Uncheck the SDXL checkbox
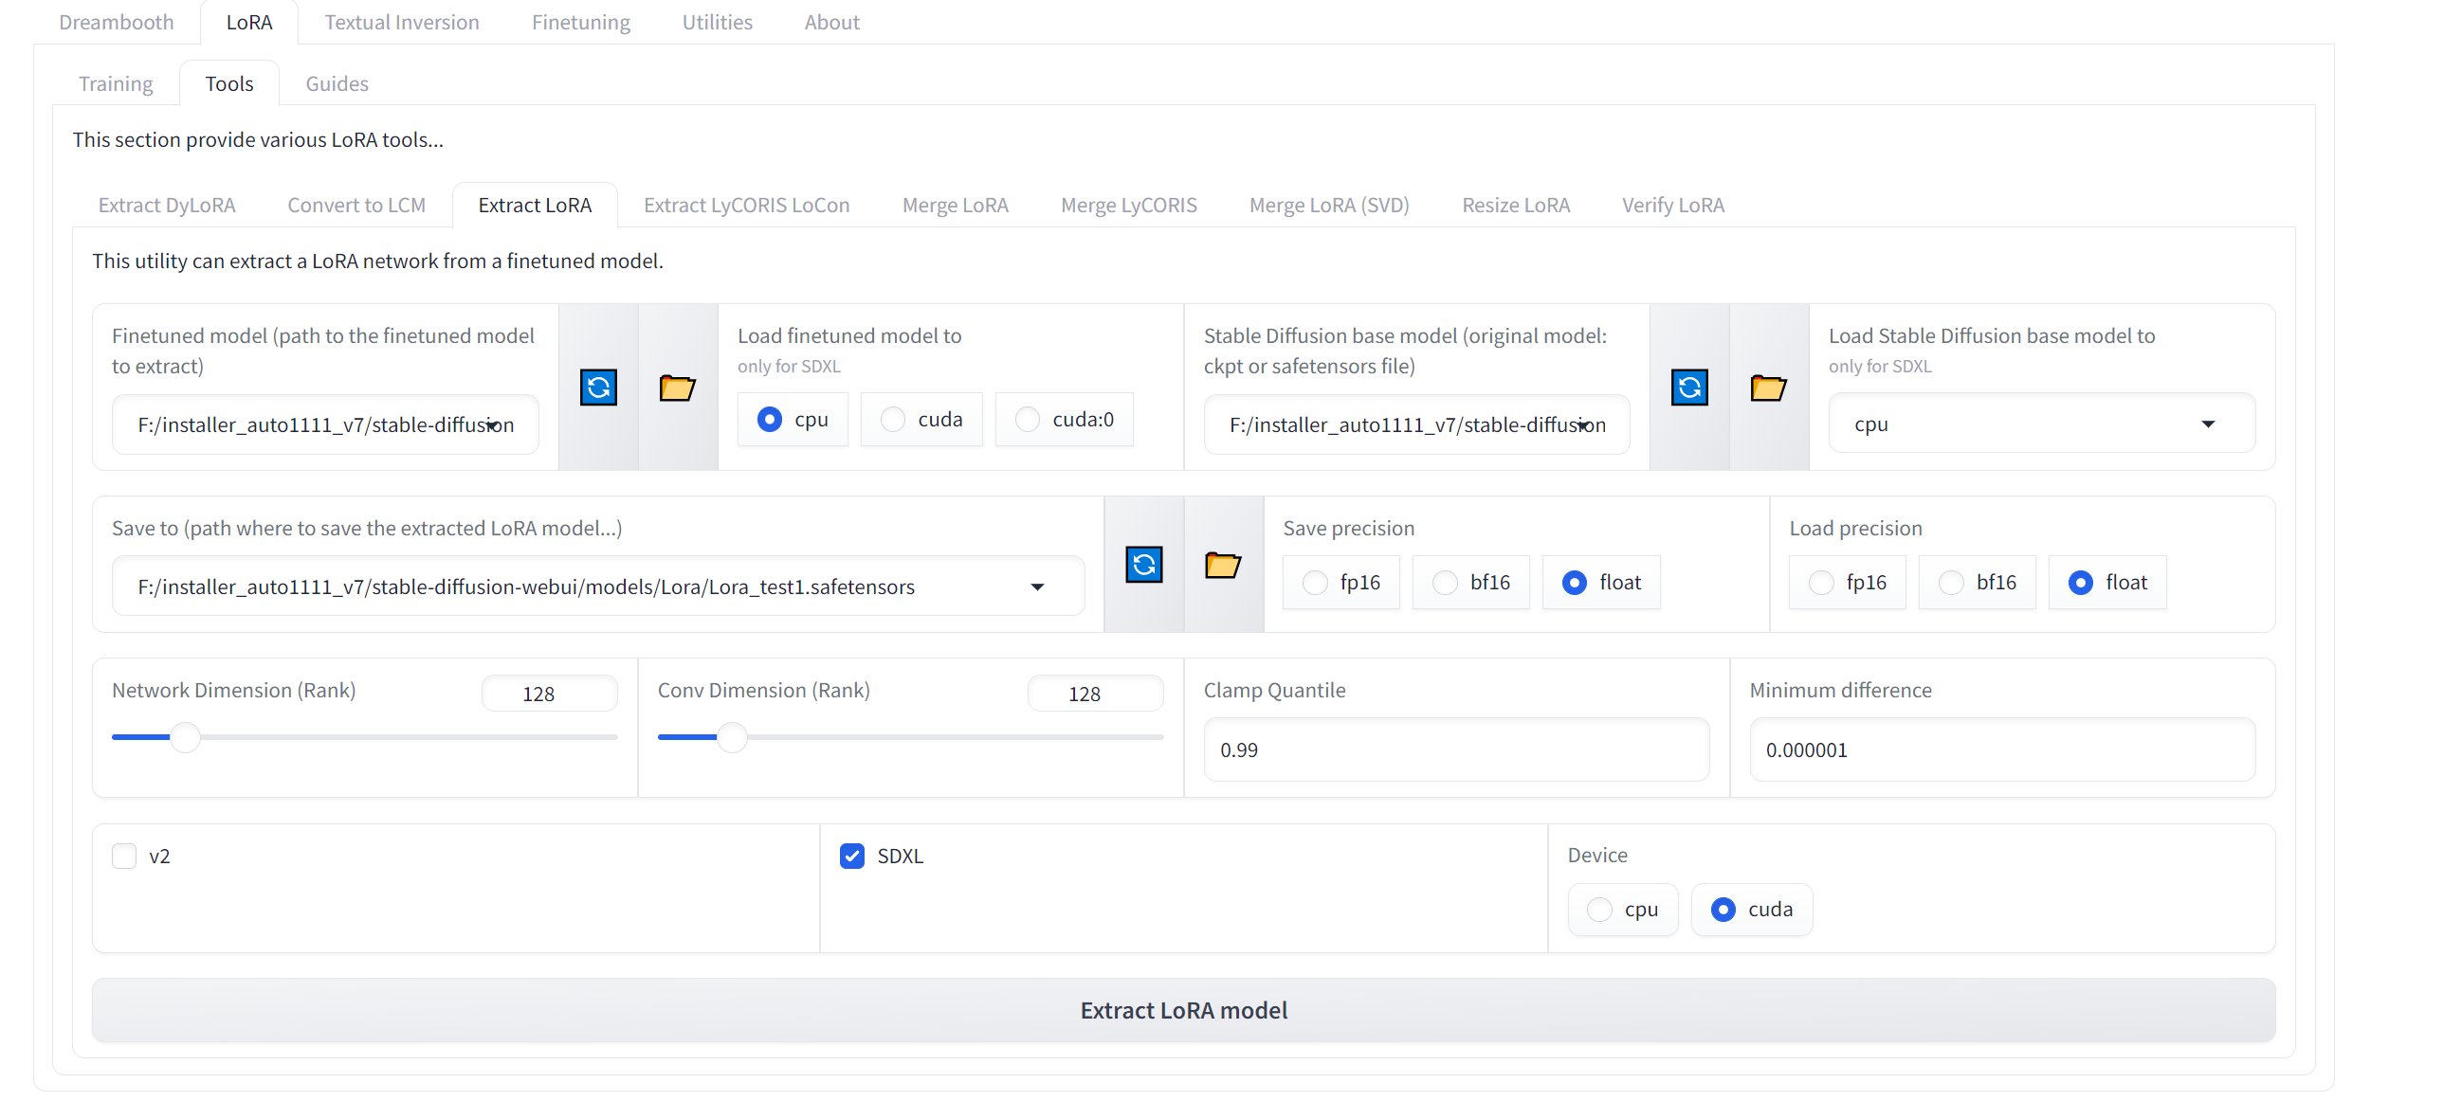Image resolution: width=2462 pixels, height=1119 pixels. click(x=851, y=856)
